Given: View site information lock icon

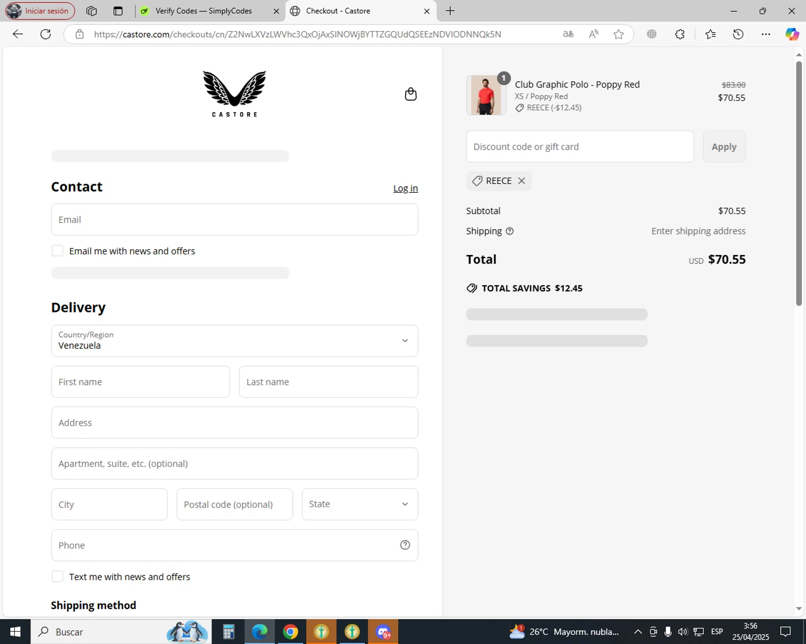Looking at the screenshot, I should tap(80, 34).
